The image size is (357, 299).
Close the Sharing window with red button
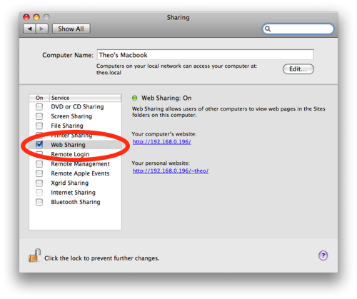click(x=26, y=17)
